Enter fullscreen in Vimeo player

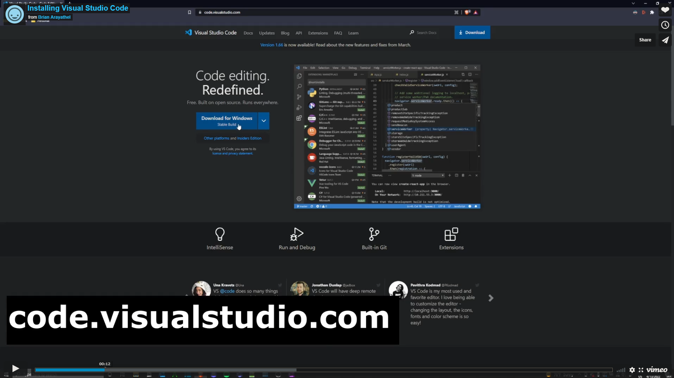pos(641,370)
